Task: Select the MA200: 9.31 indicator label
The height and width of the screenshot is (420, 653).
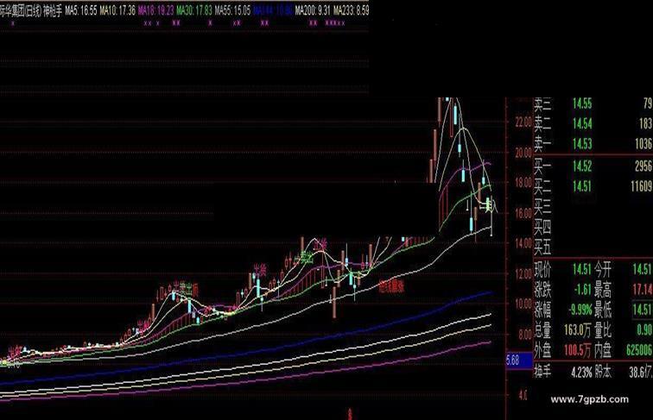Action: (313, 10)
